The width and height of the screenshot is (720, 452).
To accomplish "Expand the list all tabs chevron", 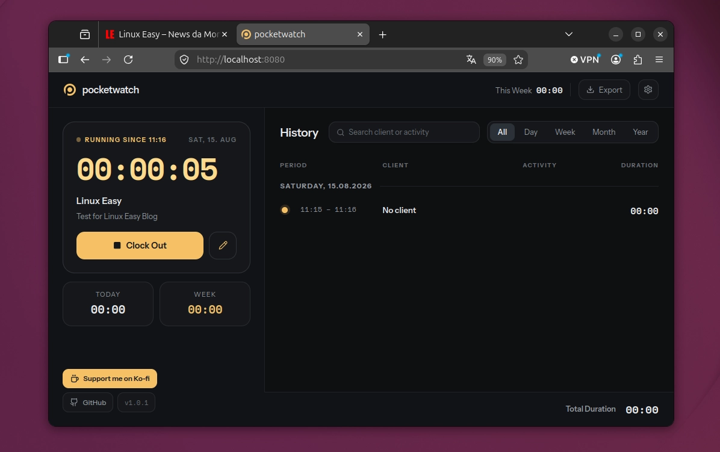I will tap(568, 34).
